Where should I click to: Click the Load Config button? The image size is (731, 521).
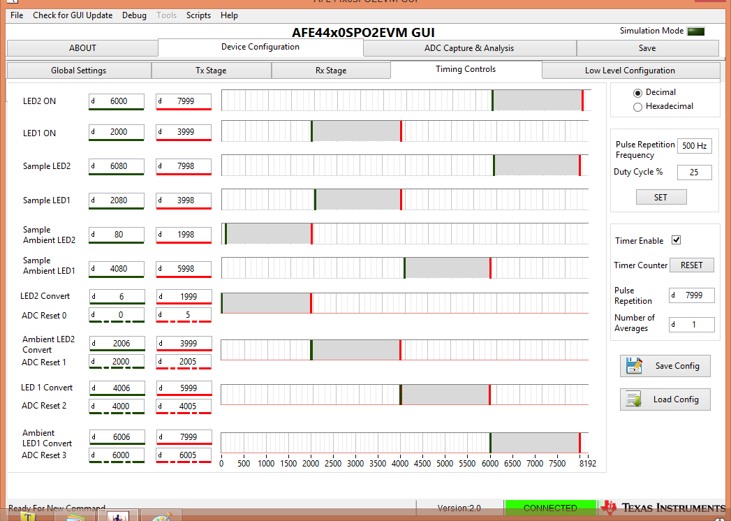pos(665,399)
